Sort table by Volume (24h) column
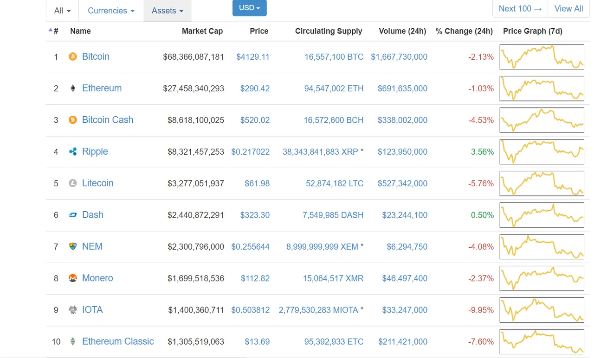Viewport: 594px width, 358px height. point(402,31)
